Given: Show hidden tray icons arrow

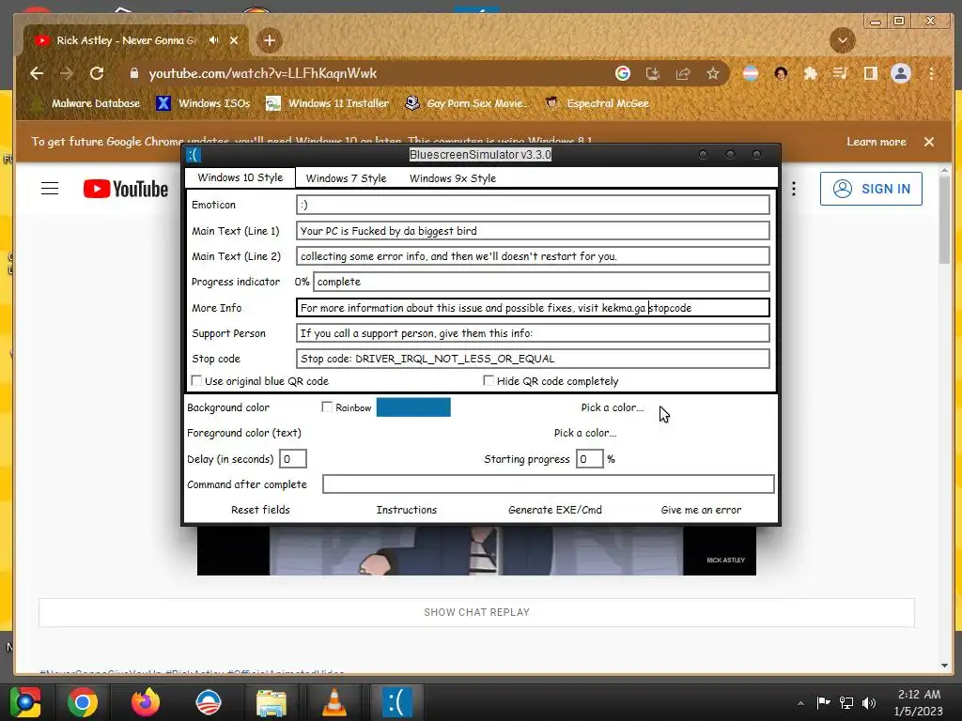Looking at the screenshot, I should [x=800, y=703].
